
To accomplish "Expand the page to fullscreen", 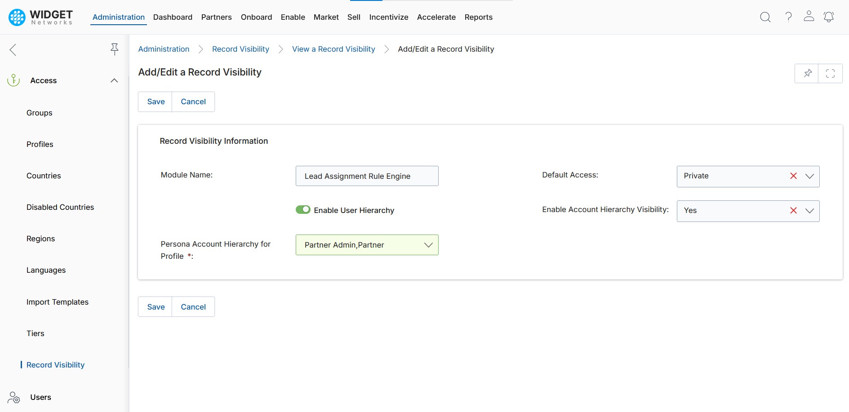I will (830, 73).
